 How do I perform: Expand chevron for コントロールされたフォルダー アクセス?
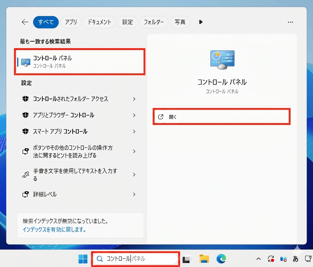[x=134, y=99]
